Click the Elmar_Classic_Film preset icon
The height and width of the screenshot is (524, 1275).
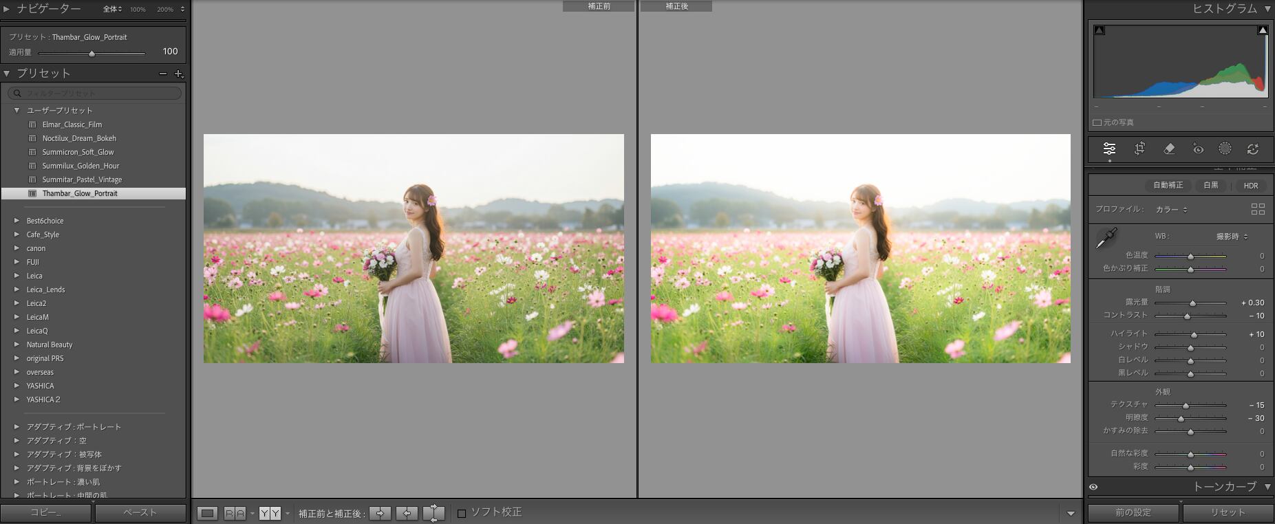pos(32,124)
